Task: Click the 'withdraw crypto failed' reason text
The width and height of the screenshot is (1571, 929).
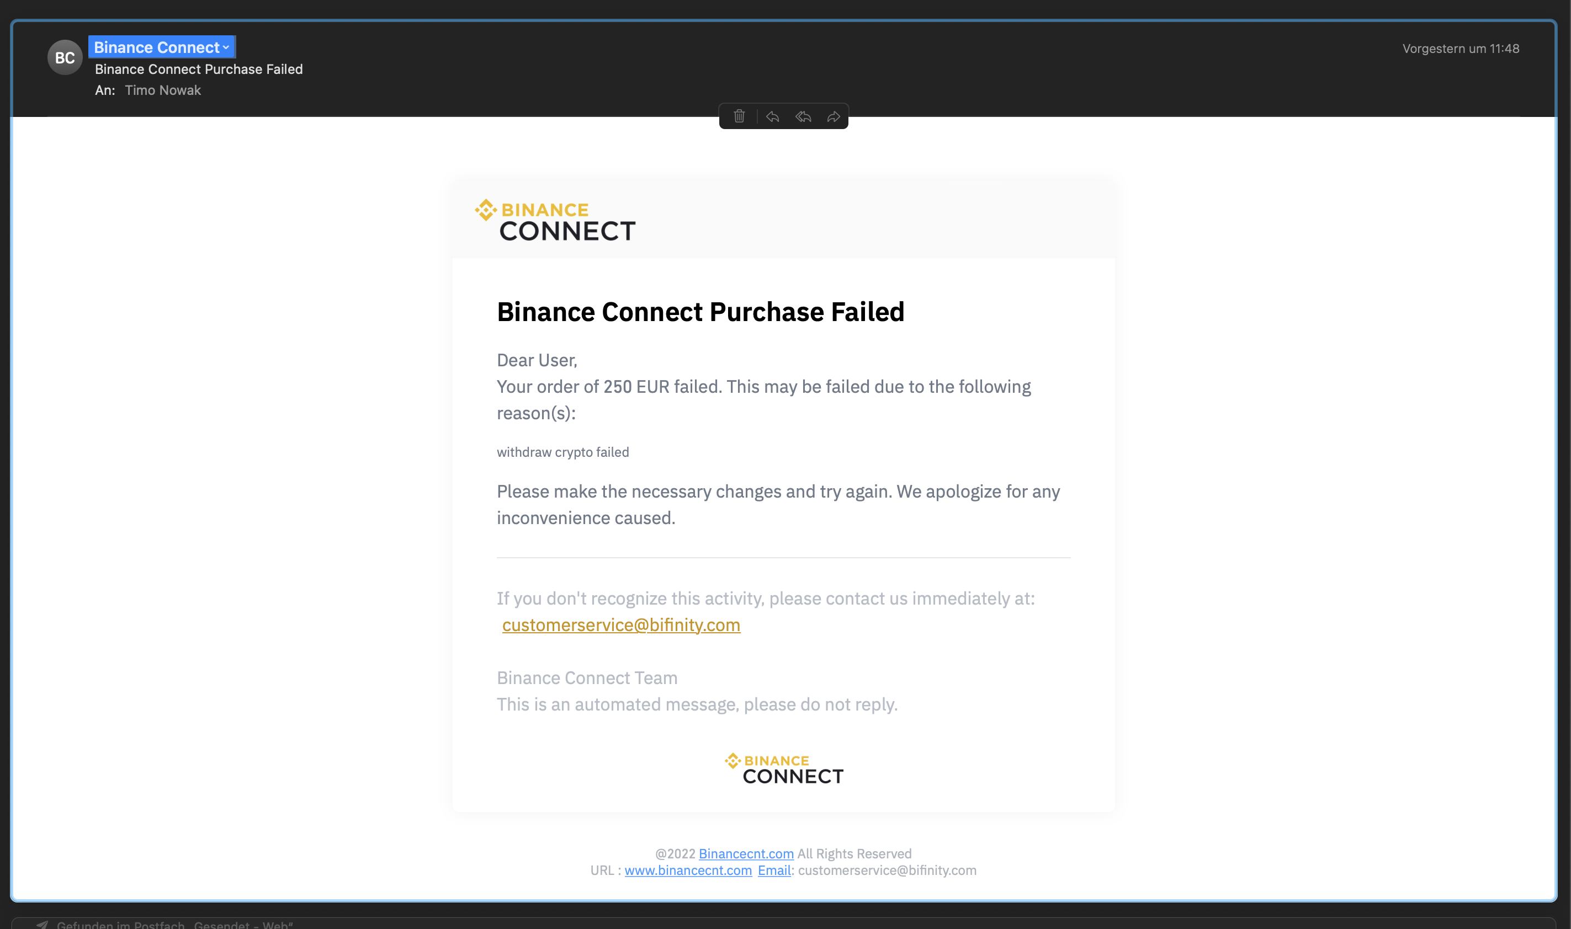Action: point(562,452)
